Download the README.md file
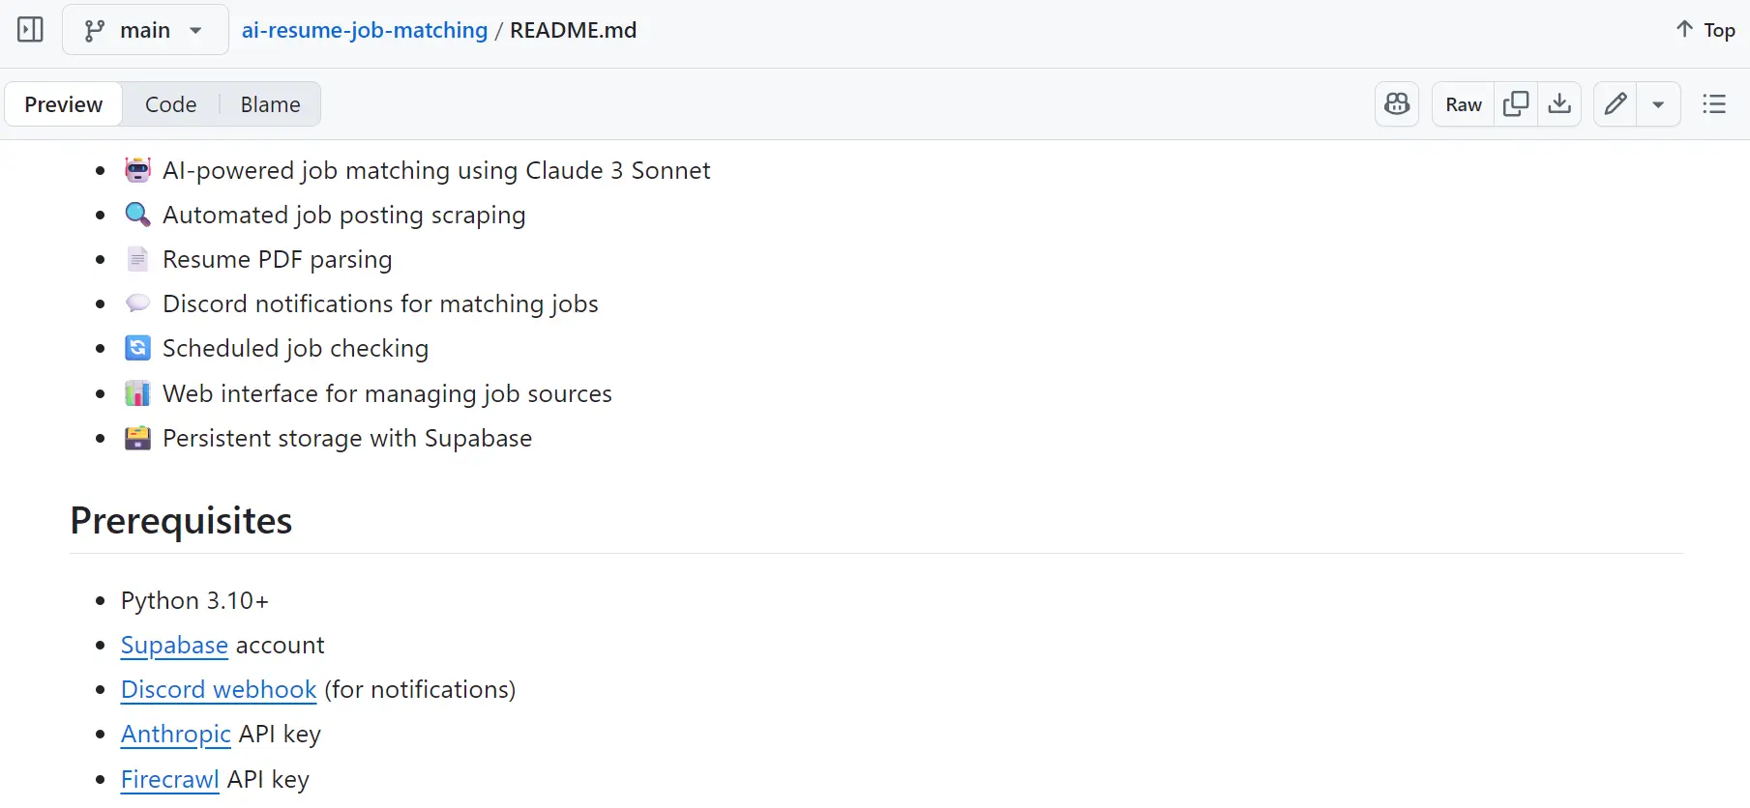This screenshot has width=1750, height=808. (1558, 103)
